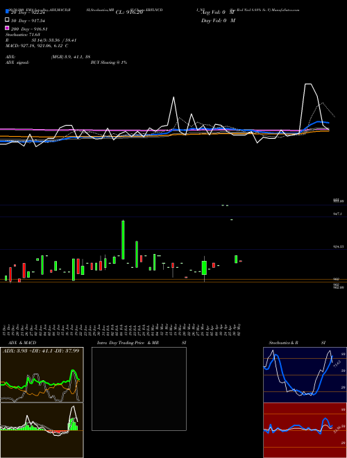Open the MACD histogram chart panel
The height and width of the screenshot is (458, 347).
coord(42,430)
